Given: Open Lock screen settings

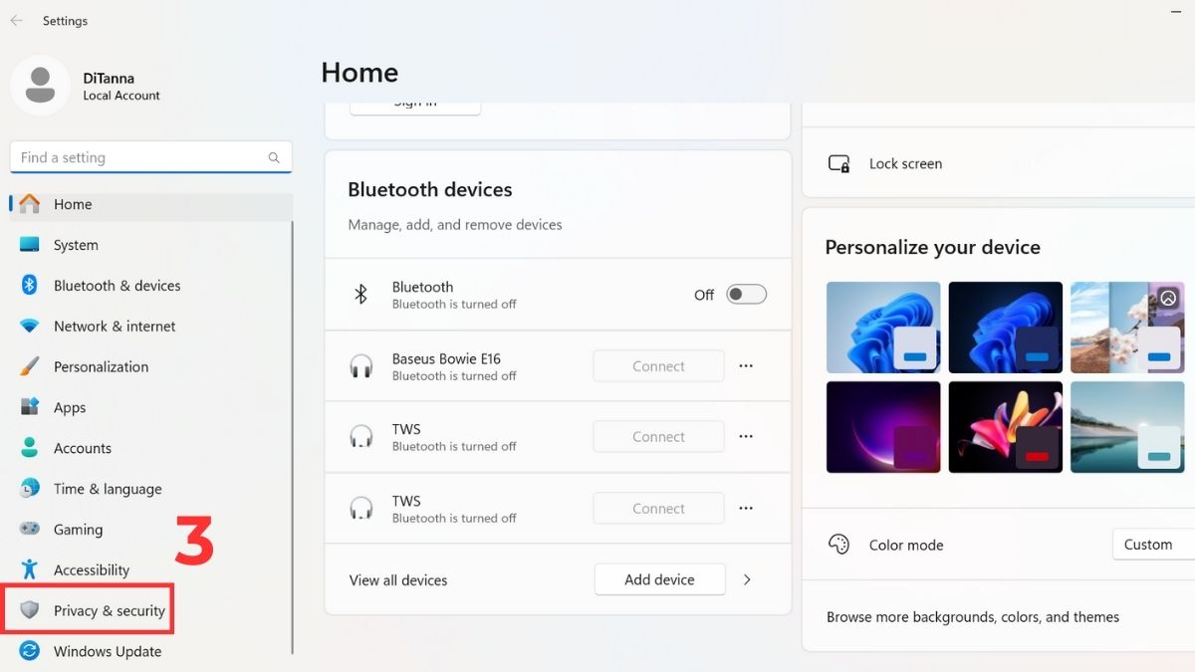Looking at the screenshot, I should 999,163.
